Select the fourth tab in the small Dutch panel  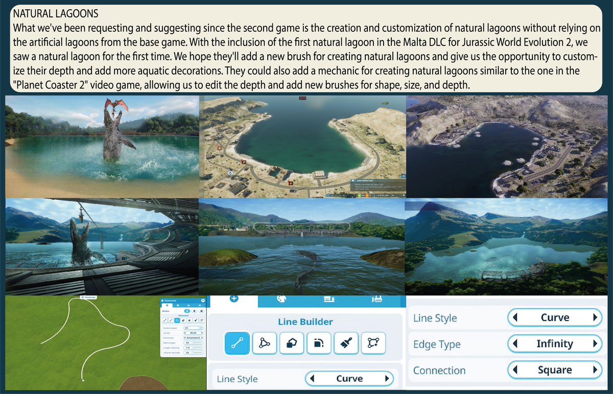click(200, 305)
